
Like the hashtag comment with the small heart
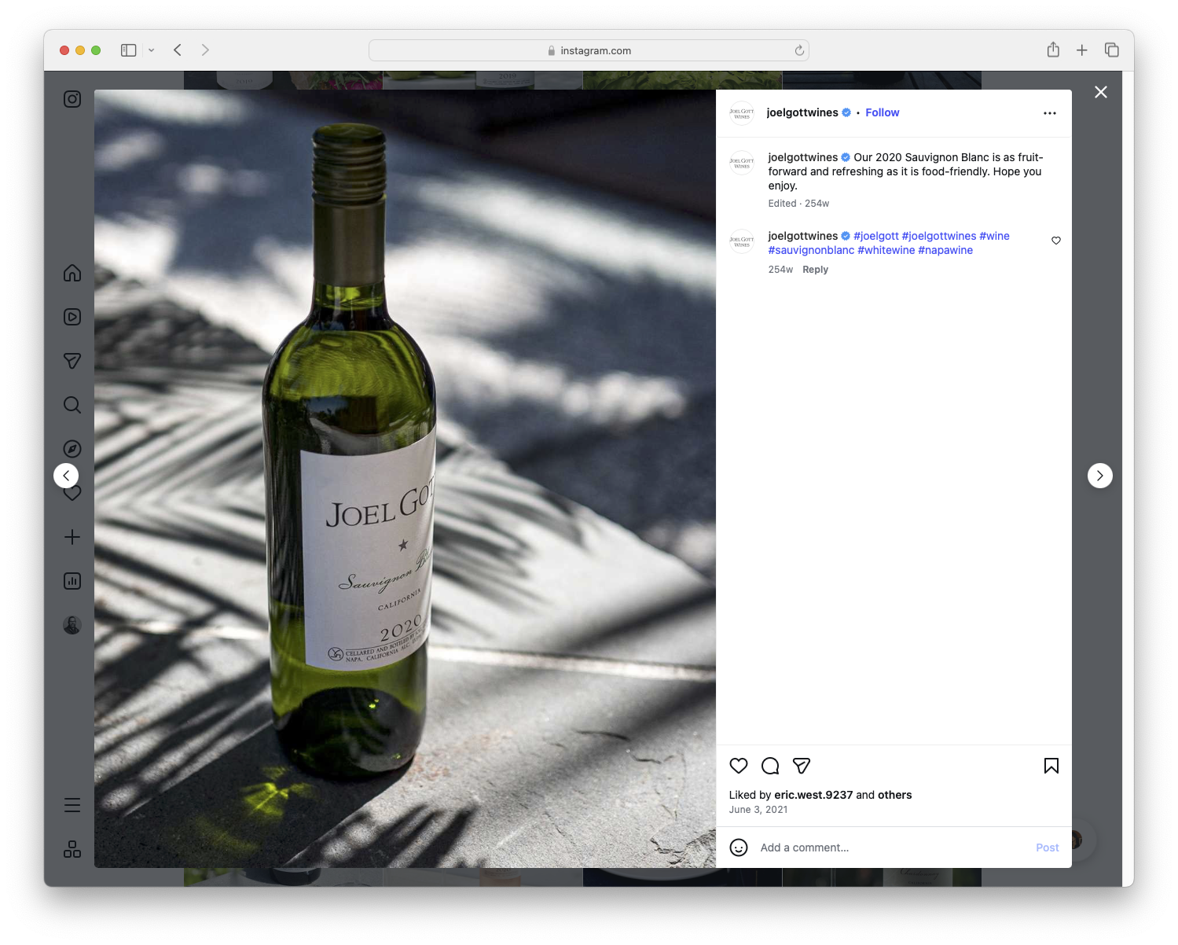click(x=1055, y=241)
